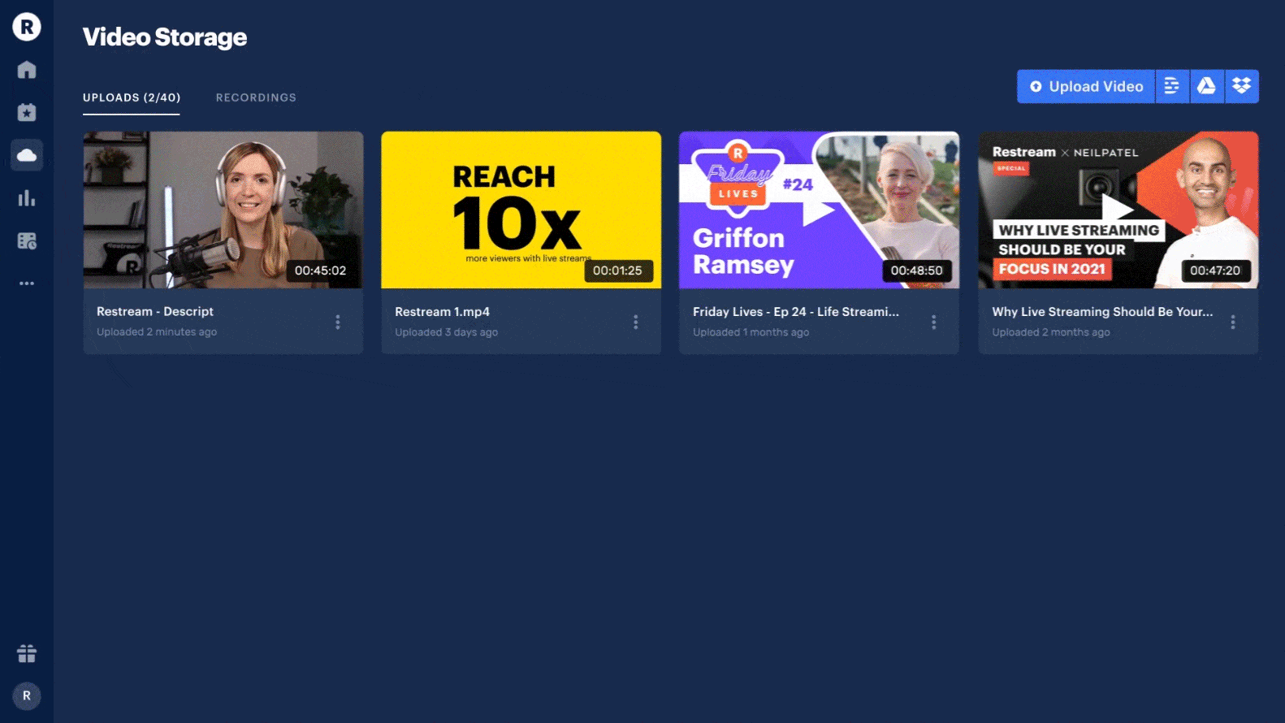Click Why Live Streaming Should Be Your title
1285x723 pixels.
1102,312
